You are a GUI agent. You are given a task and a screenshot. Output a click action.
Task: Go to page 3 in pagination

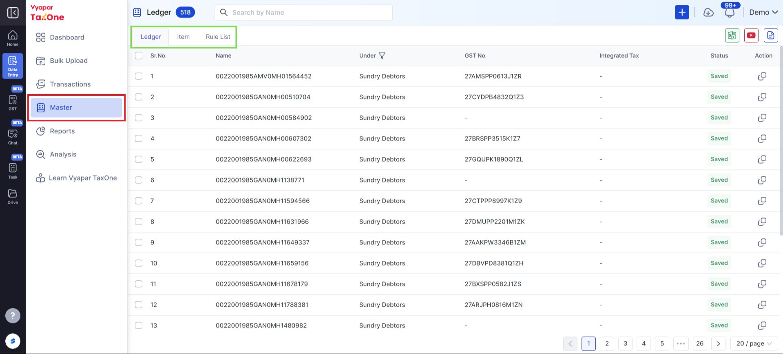pyautogui.click(x=625, y=343)
